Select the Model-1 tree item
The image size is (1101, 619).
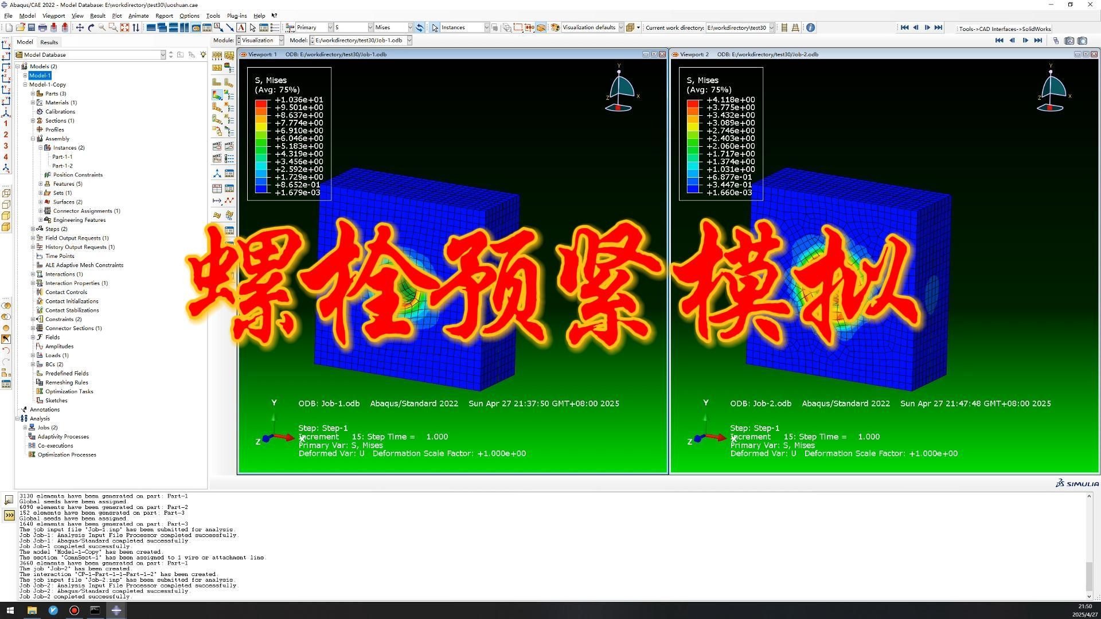coord(40,76)
